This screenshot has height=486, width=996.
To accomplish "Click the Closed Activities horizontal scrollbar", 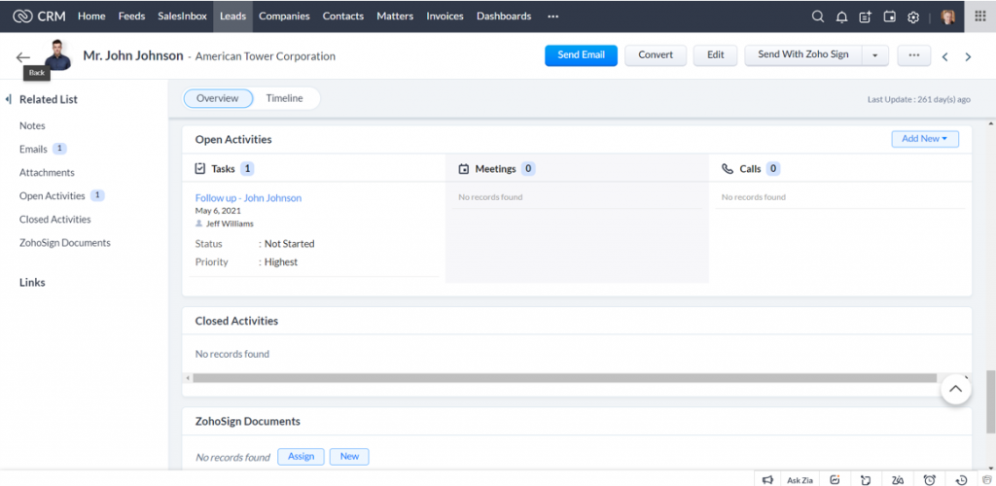I will [565, 378].
